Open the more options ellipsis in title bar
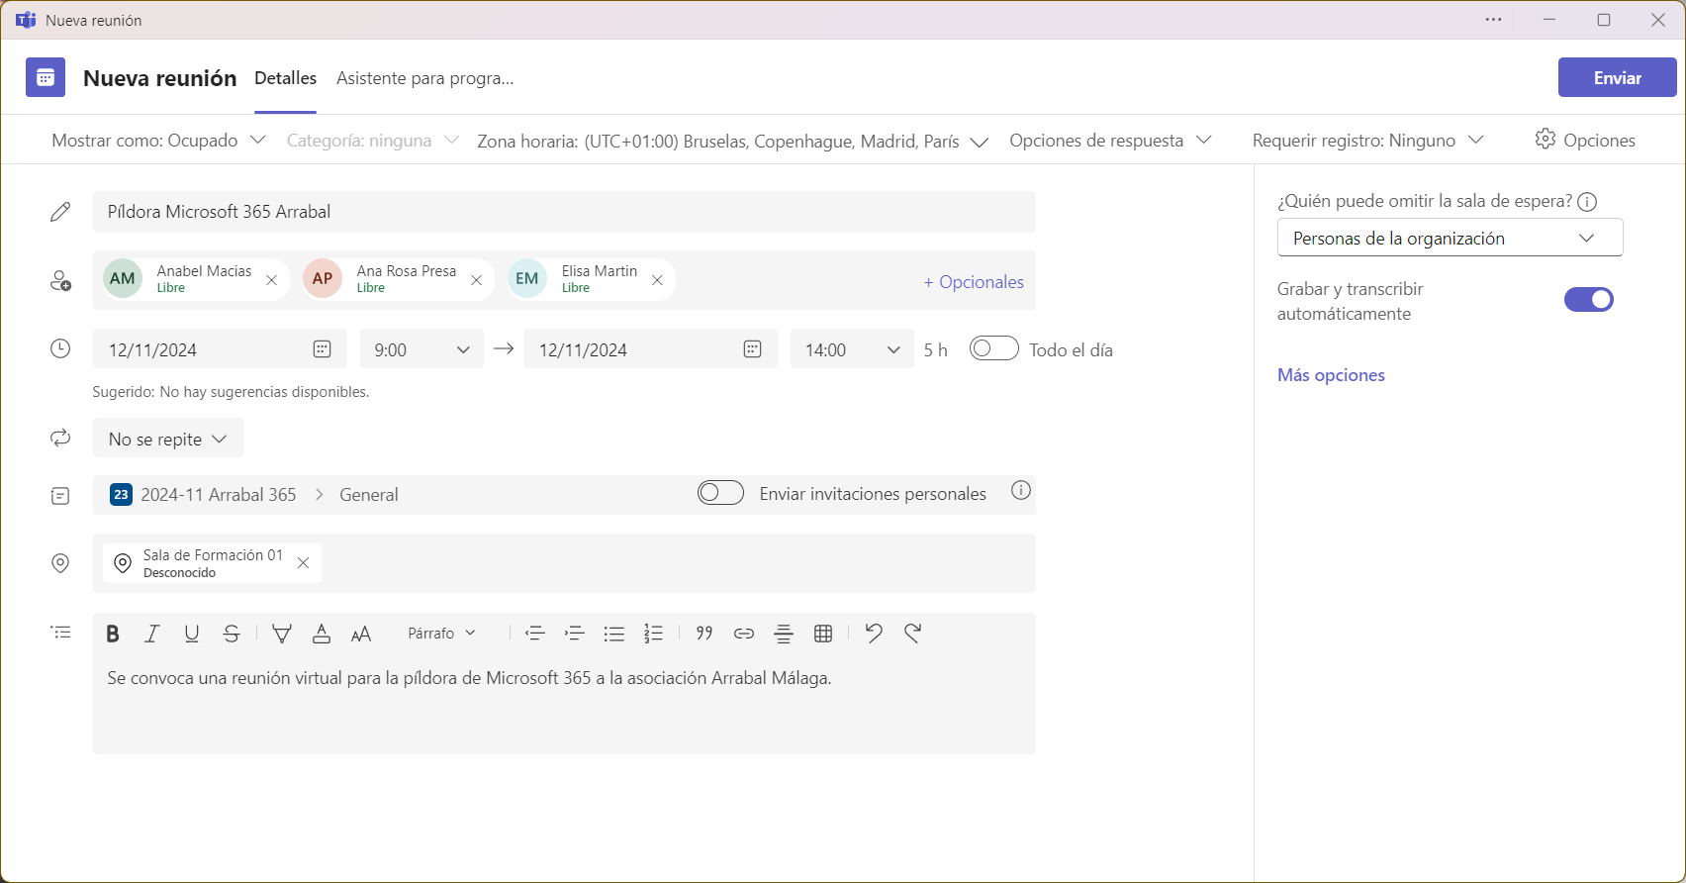The image size is (1686, 883). 1494,20
